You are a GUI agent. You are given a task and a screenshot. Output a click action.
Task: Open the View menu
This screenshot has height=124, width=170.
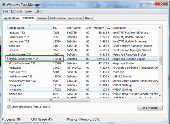[29, 11]
